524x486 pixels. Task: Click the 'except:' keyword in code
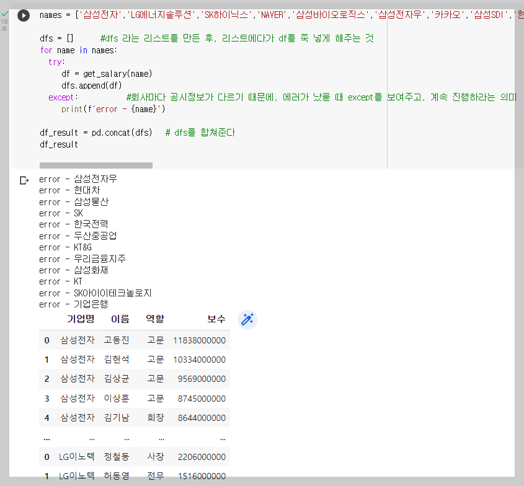pos(63,97)
